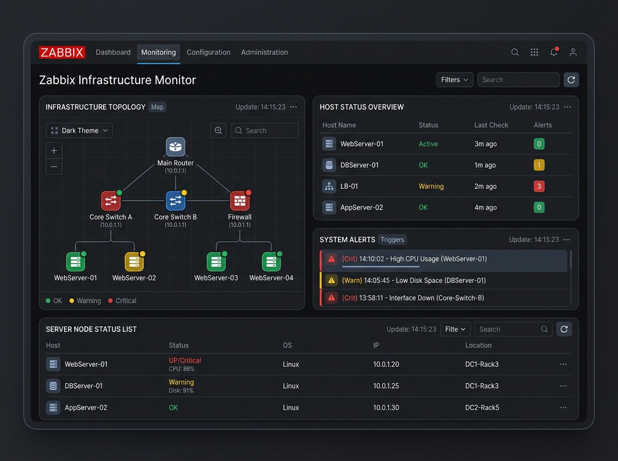This screenshot has height=461, width=618.
Task: Select the Core Switch A node
Action: point(111,201)
